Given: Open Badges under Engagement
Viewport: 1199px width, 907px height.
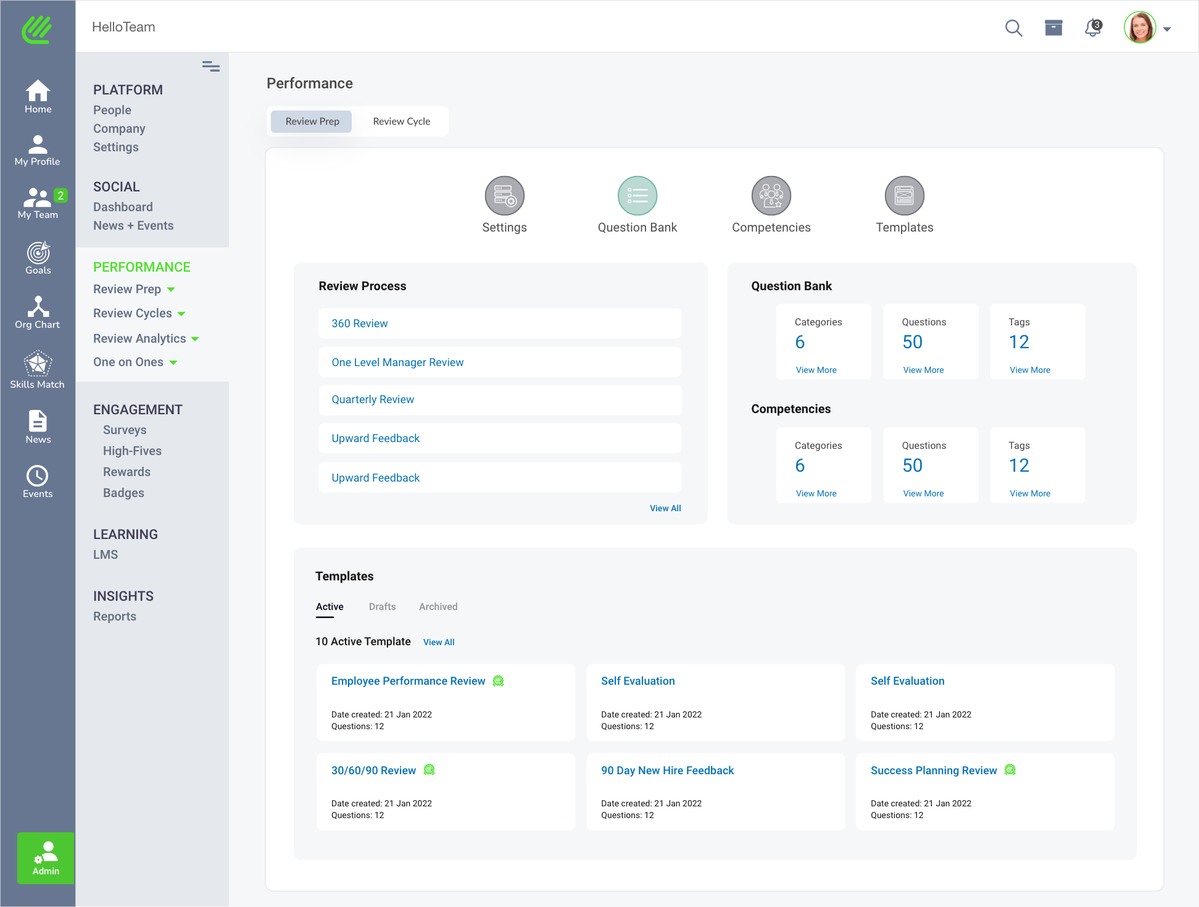Looking at the screenshot, I should coord(123,493).
